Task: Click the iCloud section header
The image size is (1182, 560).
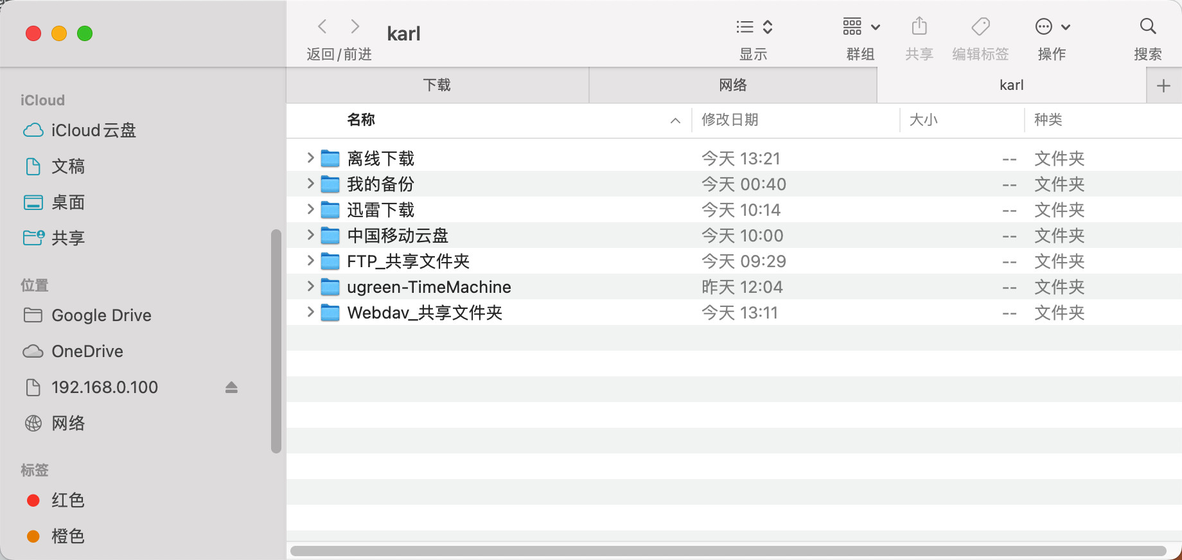Action: tap(42, 100)
